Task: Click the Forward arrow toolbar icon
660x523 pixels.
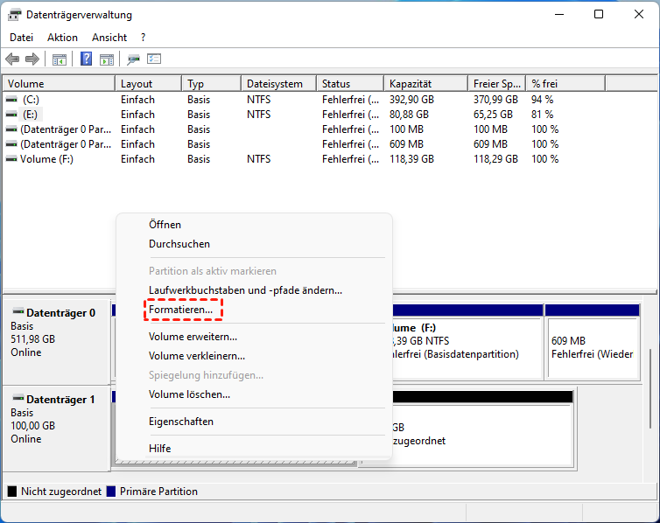Action: coord(32,59)
